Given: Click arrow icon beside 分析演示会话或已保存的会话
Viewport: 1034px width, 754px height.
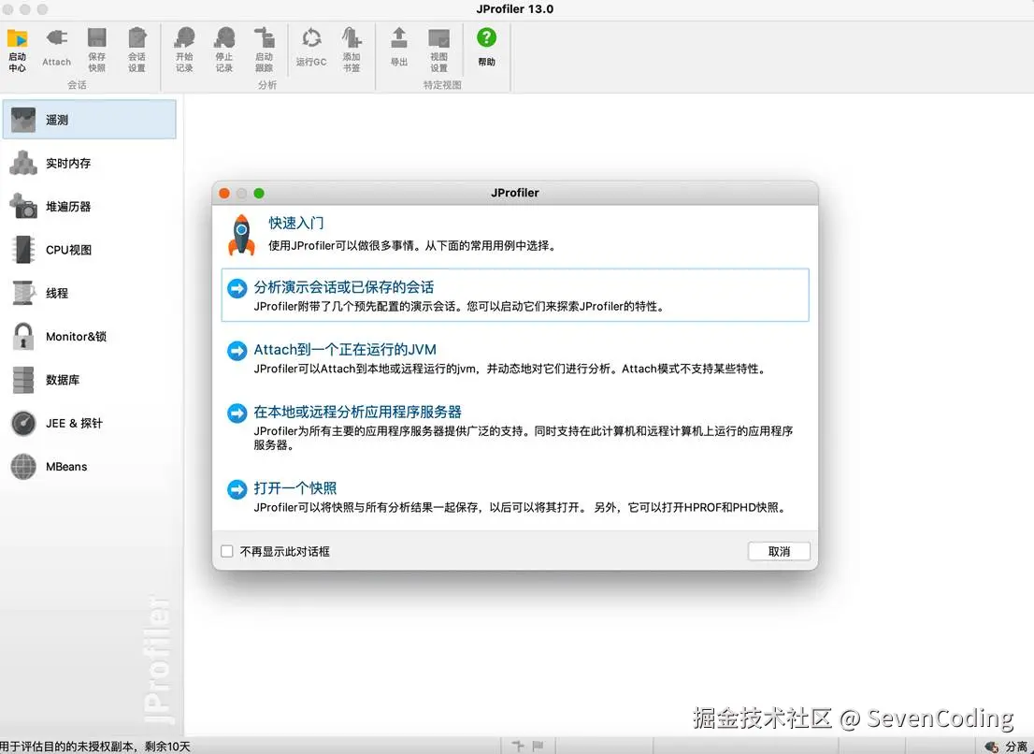Looking at the screenshot, I should click(237, 288).
